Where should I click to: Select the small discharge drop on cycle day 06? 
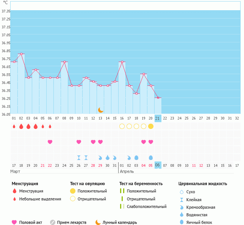point(50,126)
